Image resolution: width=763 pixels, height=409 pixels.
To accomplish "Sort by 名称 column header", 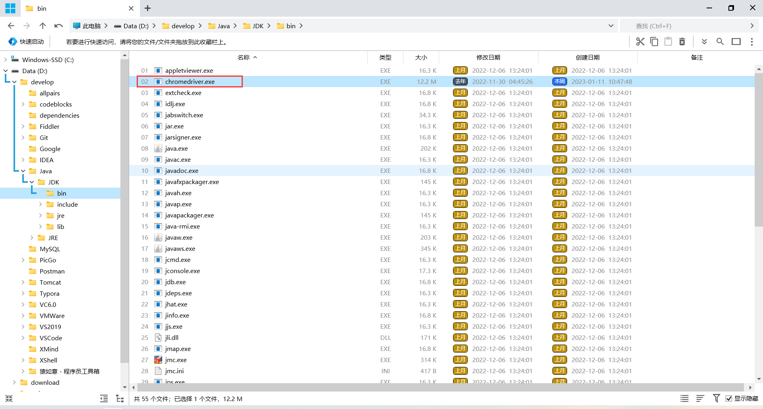I will point(248,57).
